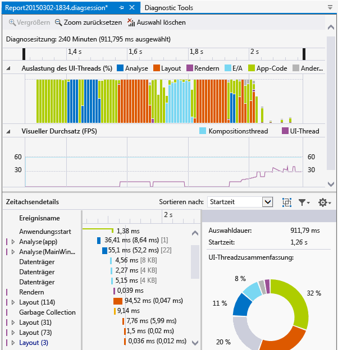The height and width of the screenshot is (350, 338).
Task: Close the Report20150302-1834.diagsession tab
Action: 132,8
